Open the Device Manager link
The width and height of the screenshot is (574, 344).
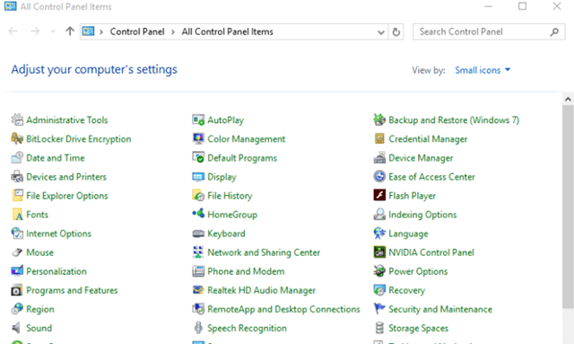[421, 158]
